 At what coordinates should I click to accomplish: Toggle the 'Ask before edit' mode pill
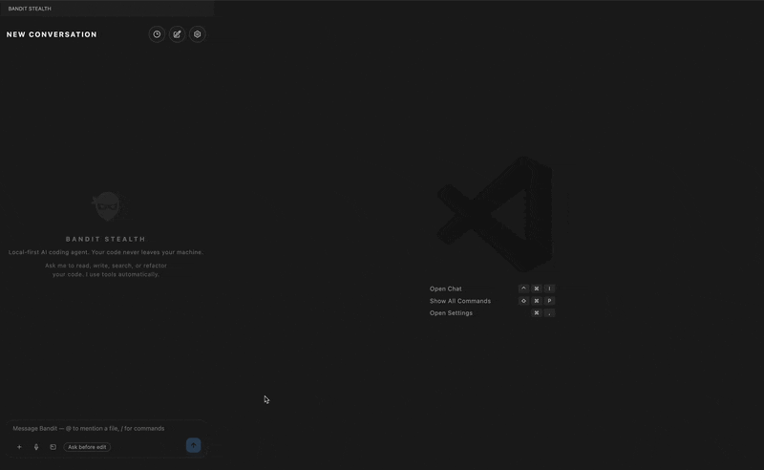87,447
